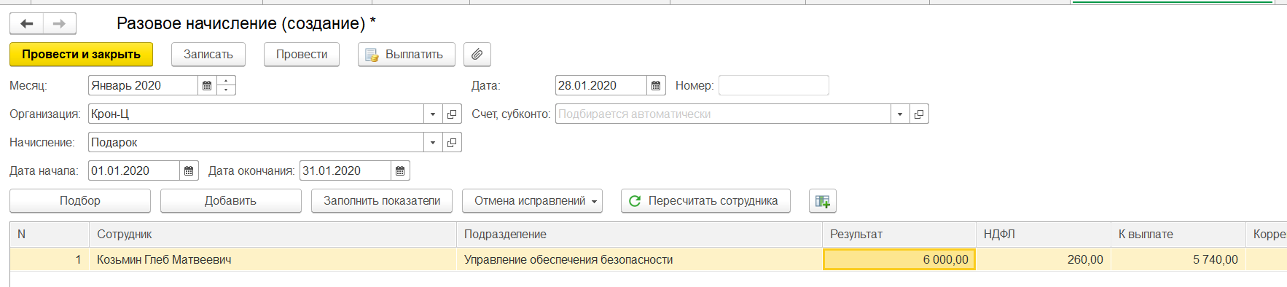Click the Добавить button
Image resolution: width=1287 pixels, height=287 pixels.
pyautogui.click(x=230, y=201)
